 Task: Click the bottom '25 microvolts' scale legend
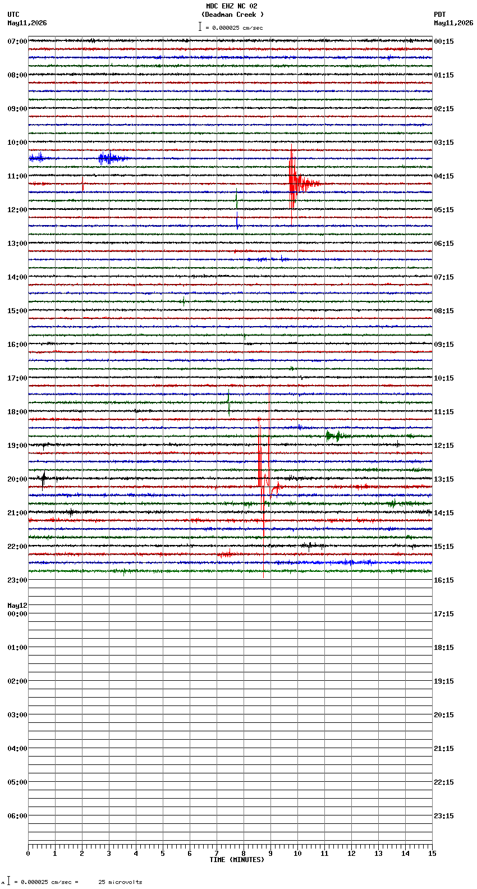[x=120, y=882]
